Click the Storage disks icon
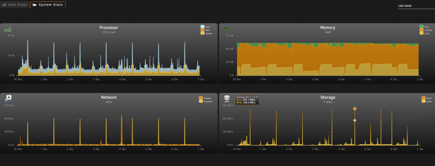Viewport: 435px width, 166px height. [x=227, y=98]
